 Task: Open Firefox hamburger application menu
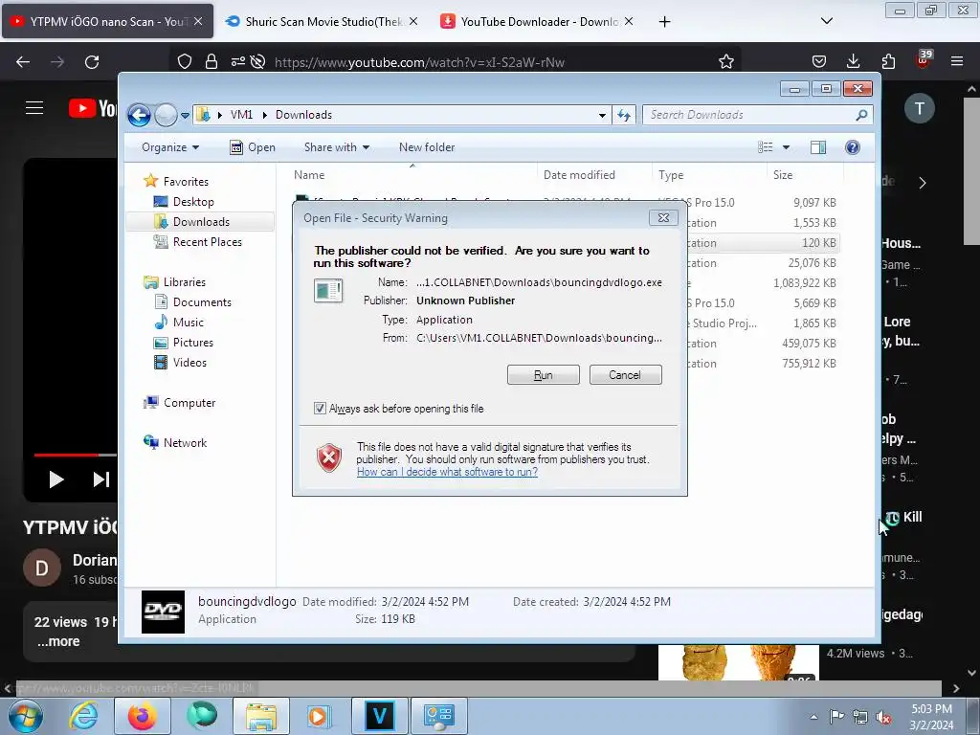(957, 62)
